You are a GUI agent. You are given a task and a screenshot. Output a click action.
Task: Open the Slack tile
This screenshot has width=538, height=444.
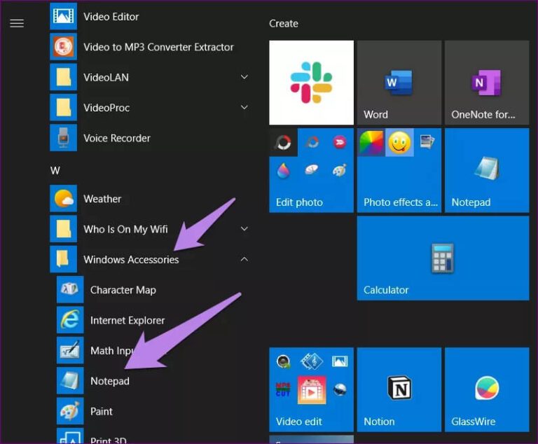click(311, 82)
